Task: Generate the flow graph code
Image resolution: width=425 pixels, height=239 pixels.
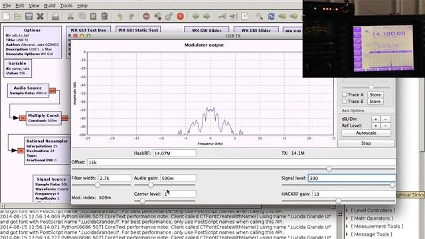Action: [157, 16]
